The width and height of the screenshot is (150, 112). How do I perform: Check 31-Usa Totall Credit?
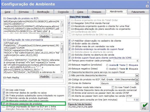pyautogui.click(x=113, y=87)
